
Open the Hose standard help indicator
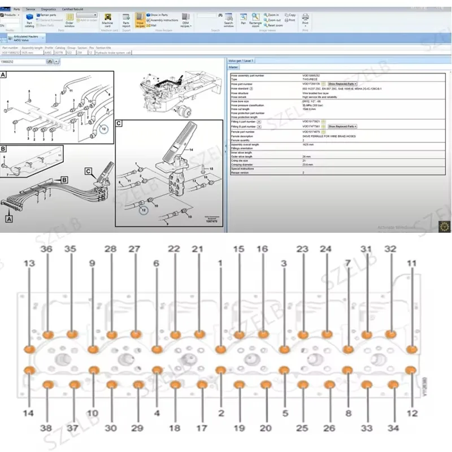tap(251, 89)
